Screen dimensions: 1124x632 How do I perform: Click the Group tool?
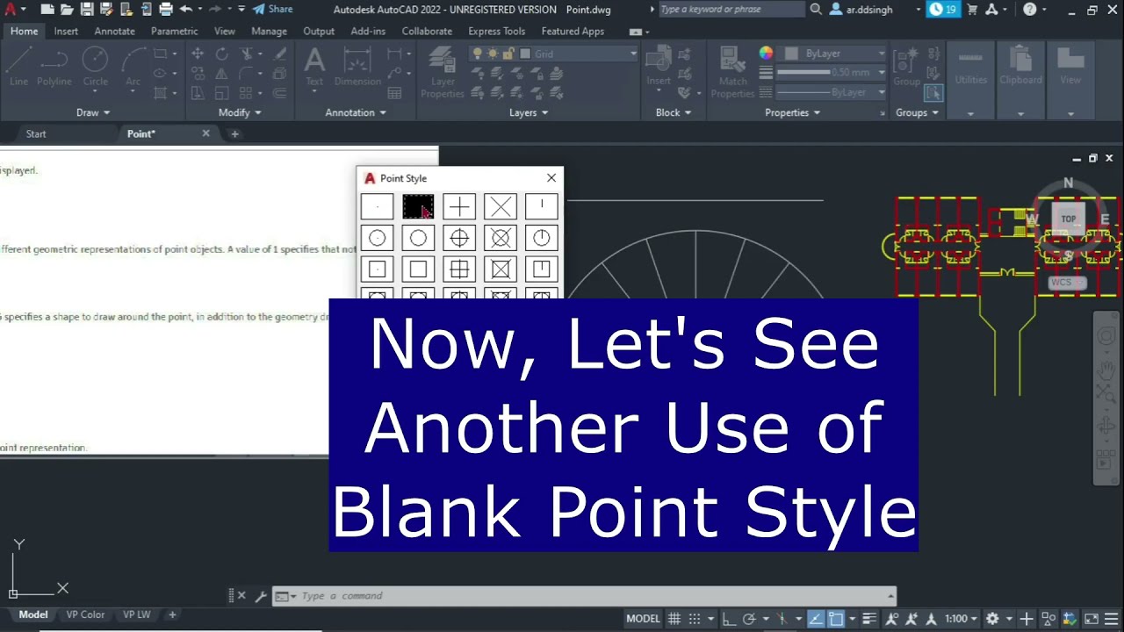[906, 67]
